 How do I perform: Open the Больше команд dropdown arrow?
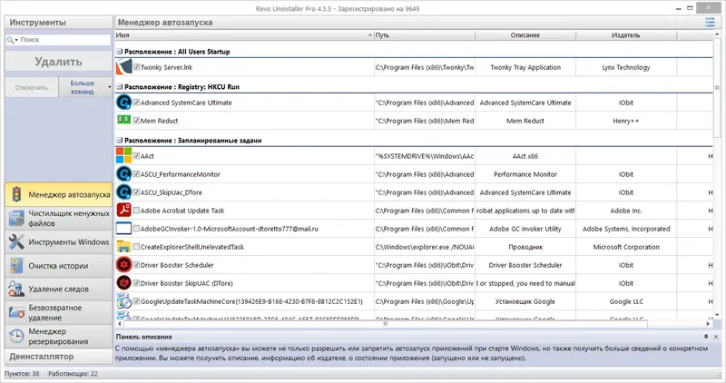pos(109,87)
